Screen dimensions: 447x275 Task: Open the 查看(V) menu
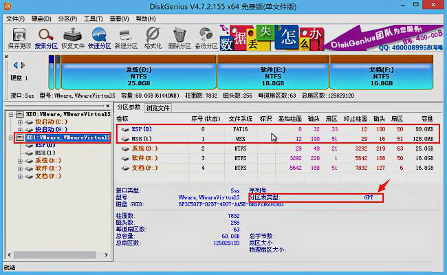[119, 19]
